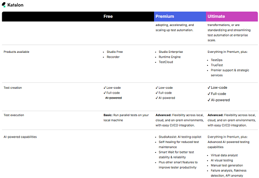This screenshot has height=178, width=259.
Task: Click the Full-code checkmark under Ultimate
Action: coord(209,94)
